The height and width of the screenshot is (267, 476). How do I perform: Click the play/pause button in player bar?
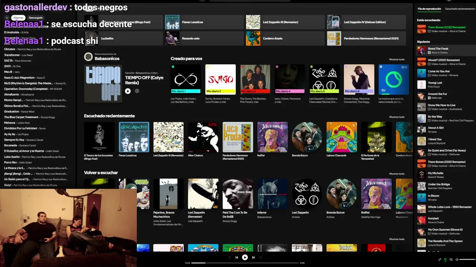pyautogui.click(x=245, y=257)
